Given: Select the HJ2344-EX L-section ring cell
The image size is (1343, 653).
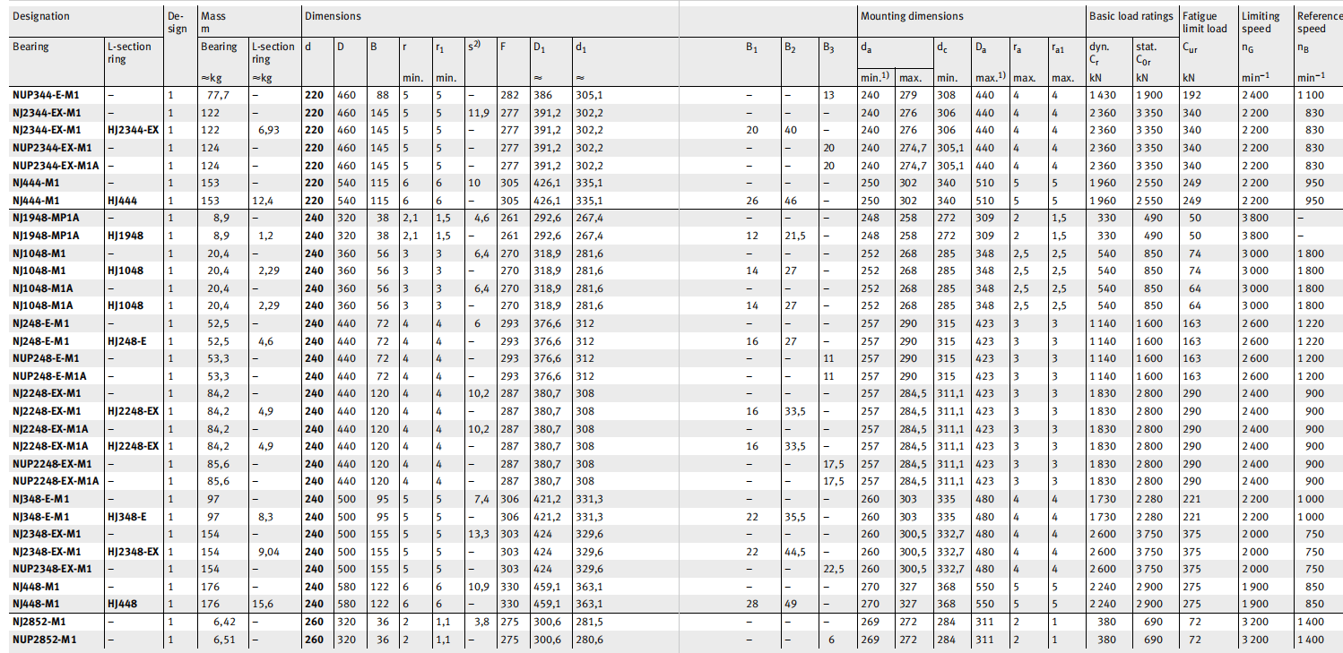Looking at the screenshot, I should 133,131.
